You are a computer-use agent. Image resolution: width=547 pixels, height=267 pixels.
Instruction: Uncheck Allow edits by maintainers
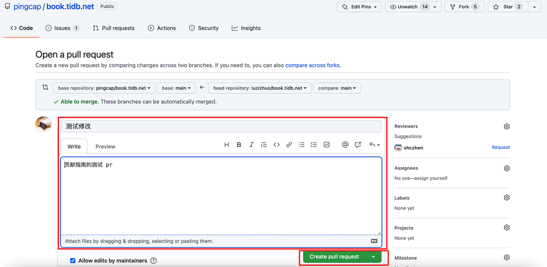click(x=73, y=261)
